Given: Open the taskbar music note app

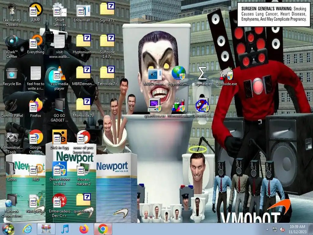Looking at the screenshot, I should click(x=65, y=229).
